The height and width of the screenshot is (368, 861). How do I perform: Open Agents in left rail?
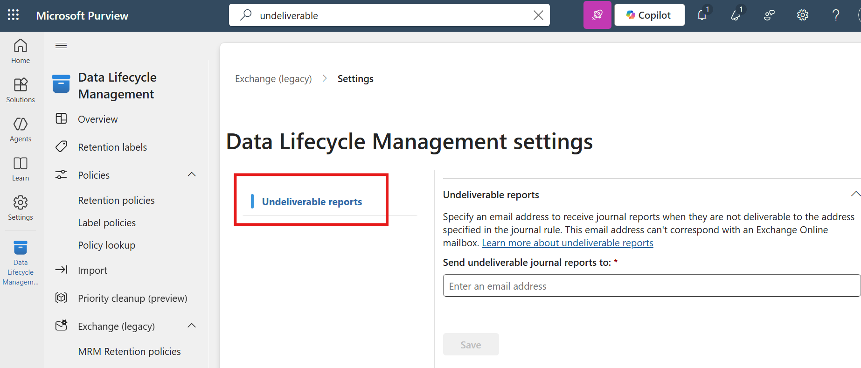[21, 129]
